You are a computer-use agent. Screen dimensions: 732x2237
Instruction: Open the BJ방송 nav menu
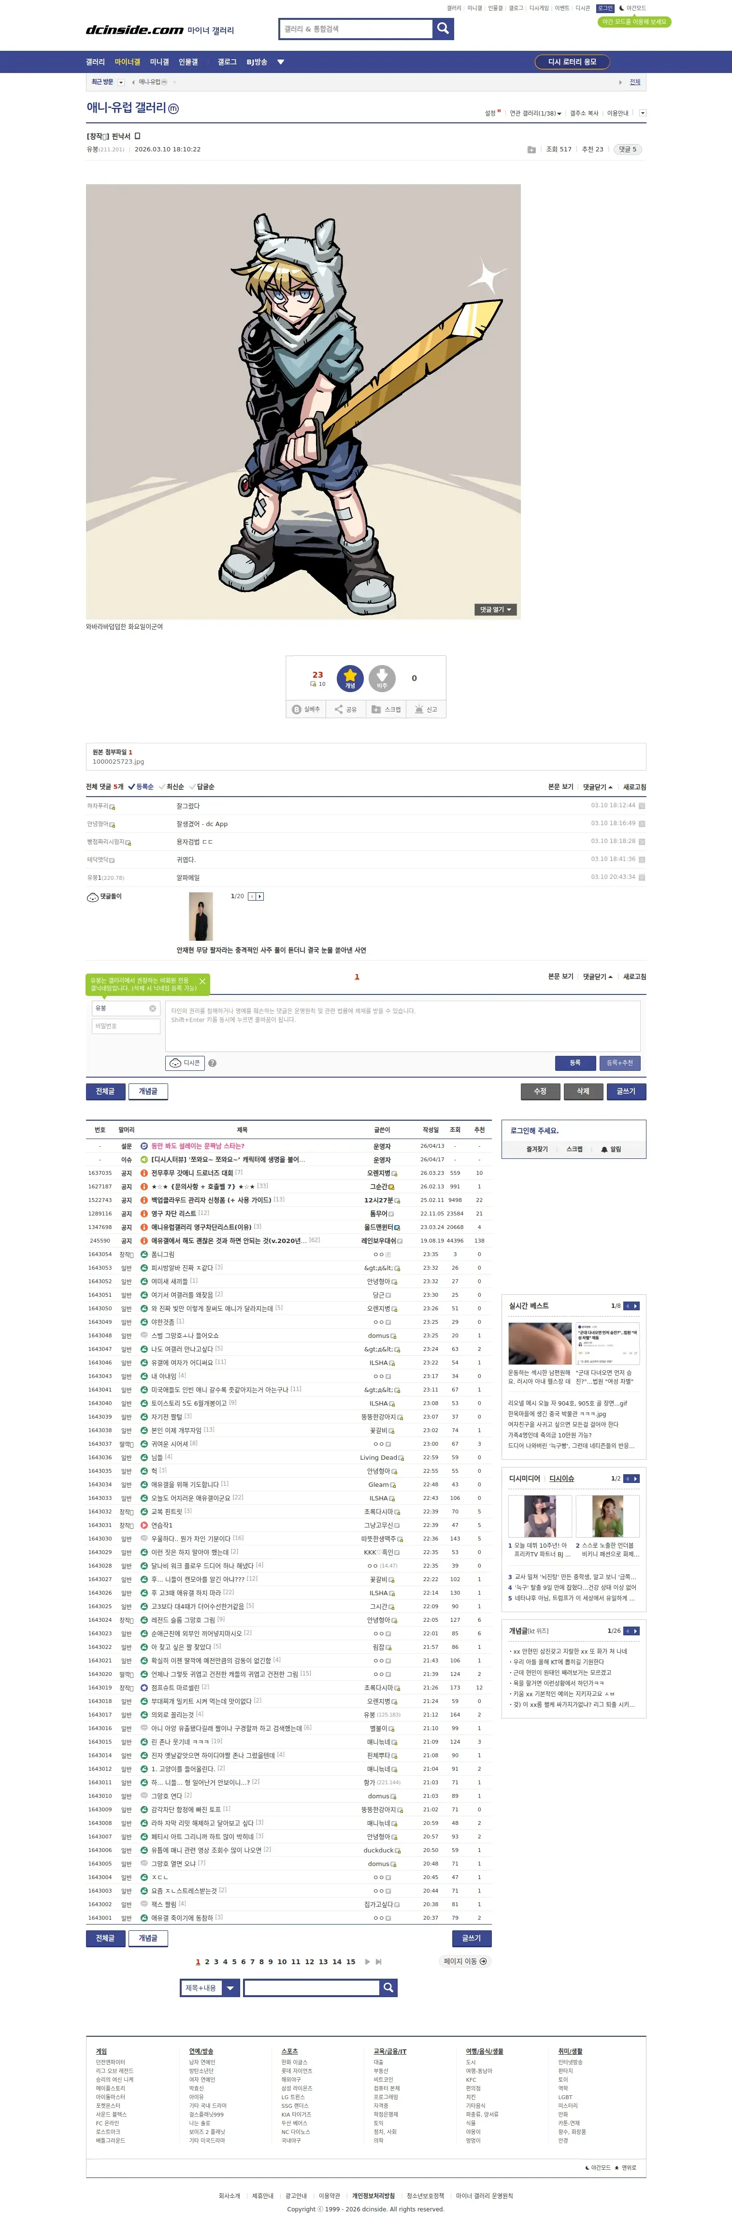tap(257, 62)
